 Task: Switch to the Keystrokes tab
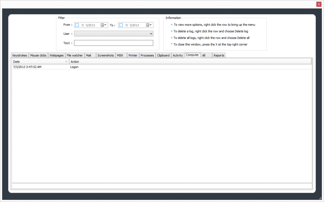(20, 55)
